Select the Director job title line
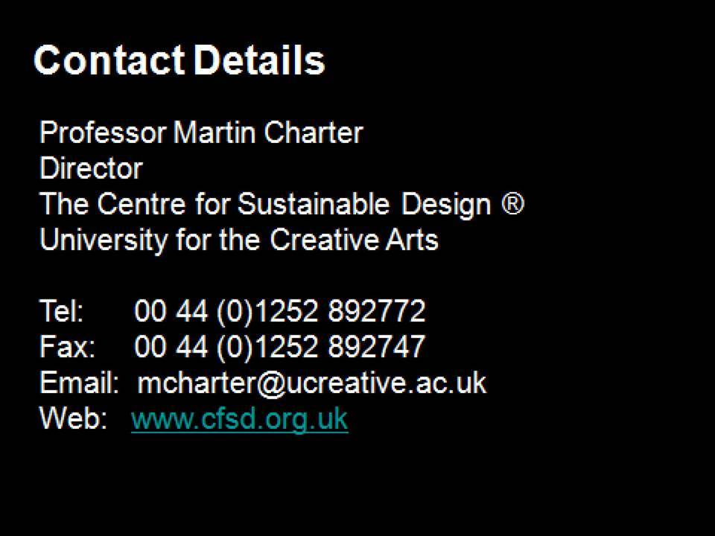 pyautogui.click(x=91, y=168)
